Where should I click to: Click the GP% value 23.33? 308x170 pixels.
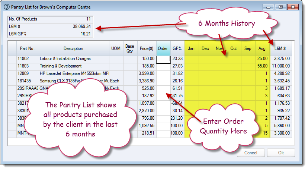pos(177,59)
